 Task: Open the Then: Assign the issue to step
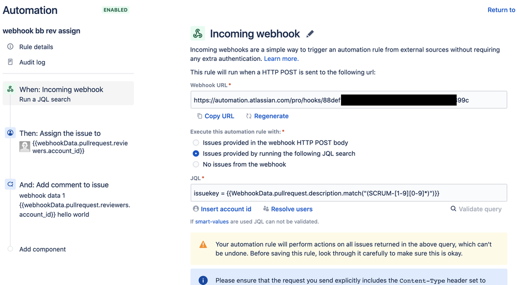coord(68,141)
